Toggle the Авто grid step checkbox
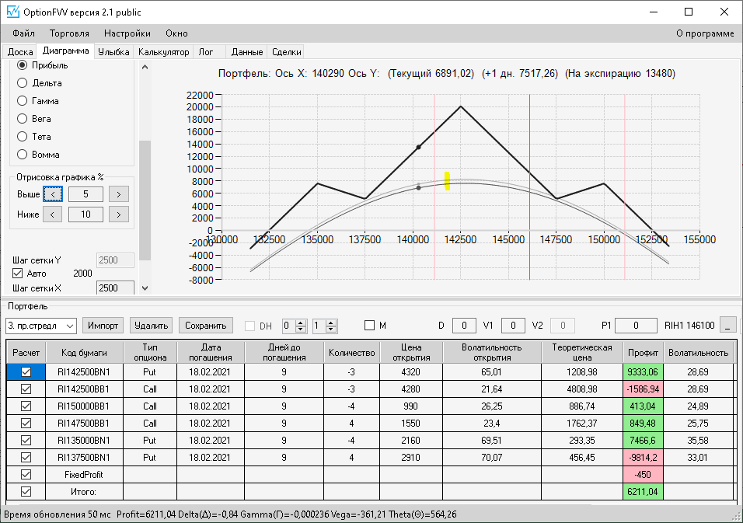 pyautogui.click(x=18, y=274)
